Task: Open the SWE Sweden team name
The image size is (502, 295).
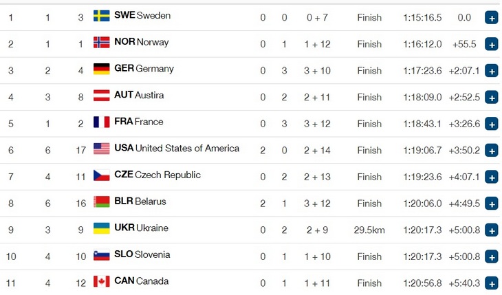Action: tap(142, 15)
